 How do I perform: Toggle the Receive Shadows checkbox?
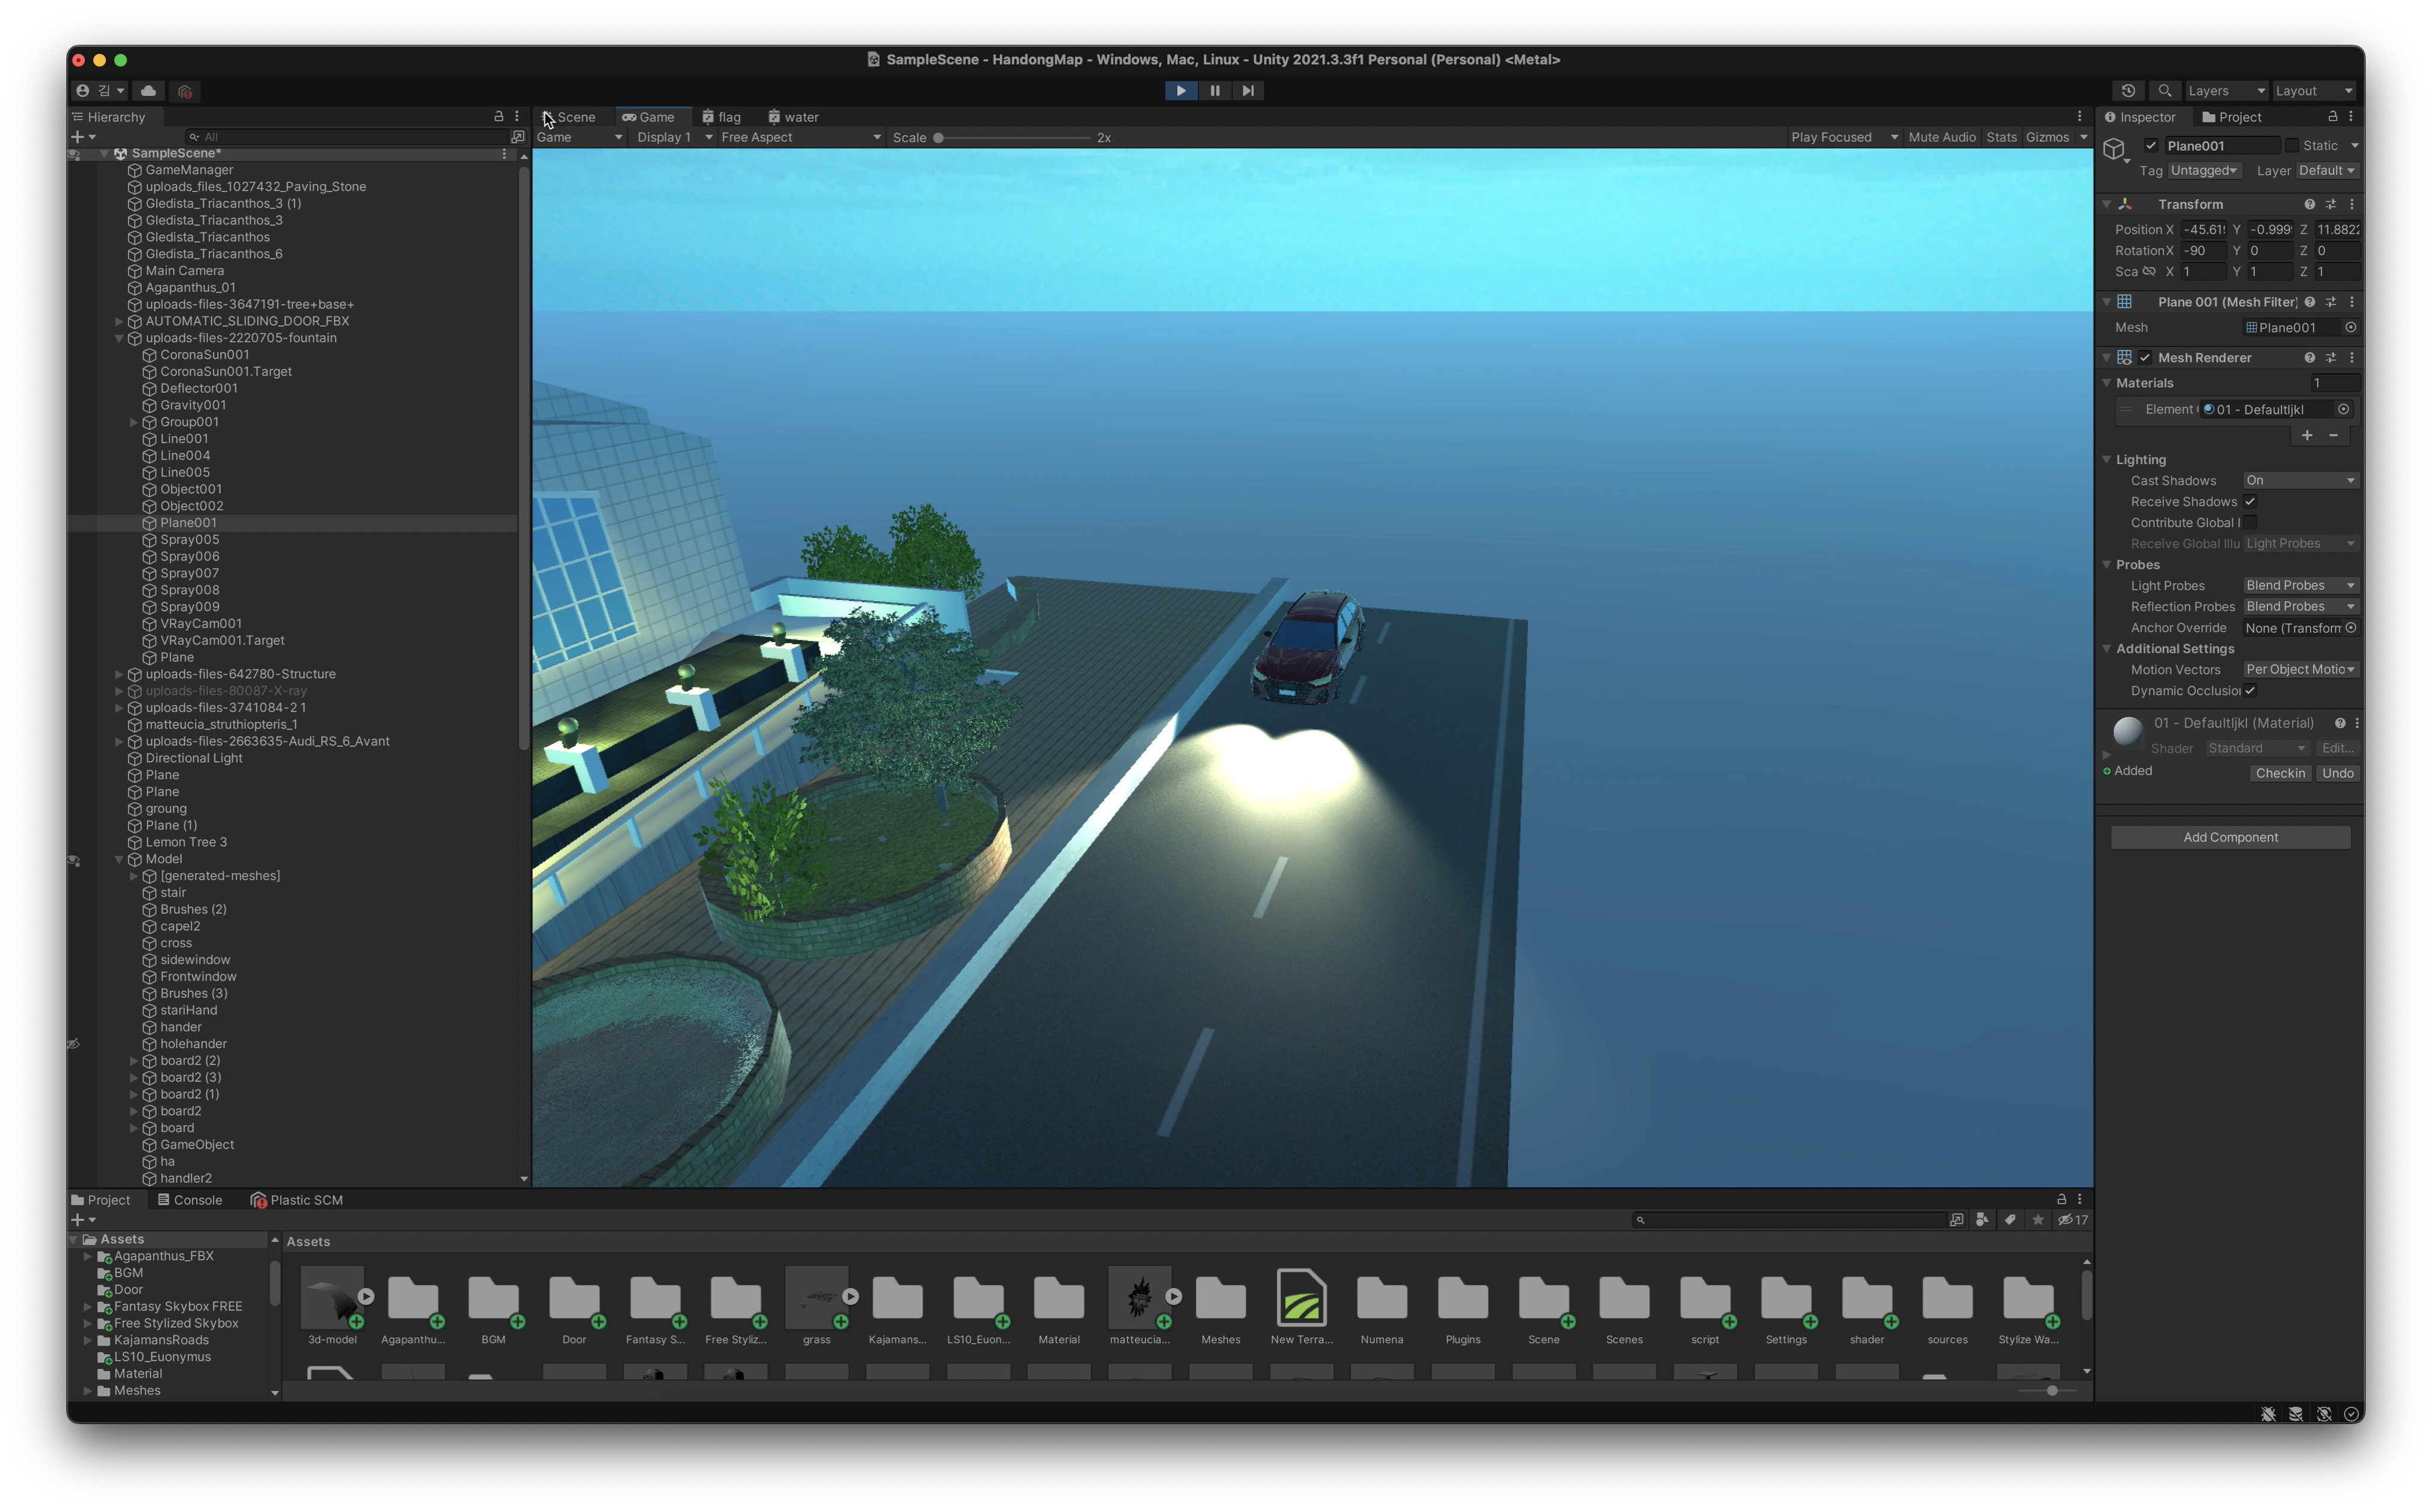pos(2250,502)
